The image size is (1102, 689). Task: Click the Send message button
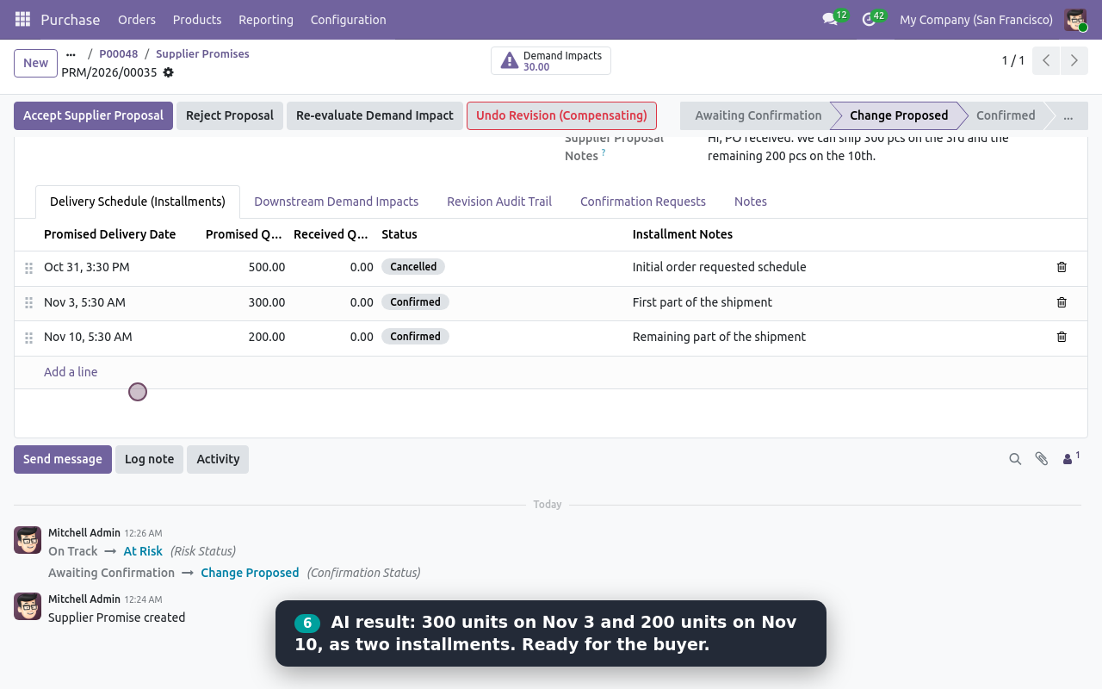coord(63,459)
